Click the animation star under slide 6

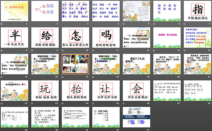(x=154, y=24)
